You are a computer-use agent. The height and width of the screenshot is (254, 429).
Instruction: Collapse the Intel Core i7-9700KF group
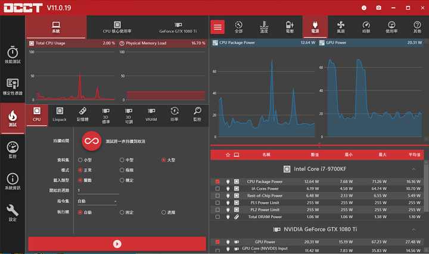coord(414,170)
